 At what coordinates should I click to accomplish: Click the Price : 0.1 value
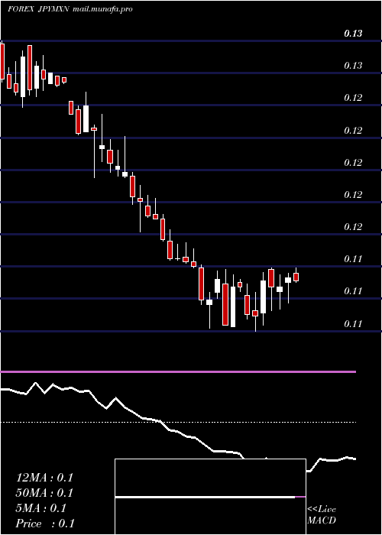[x=45, y=524]
